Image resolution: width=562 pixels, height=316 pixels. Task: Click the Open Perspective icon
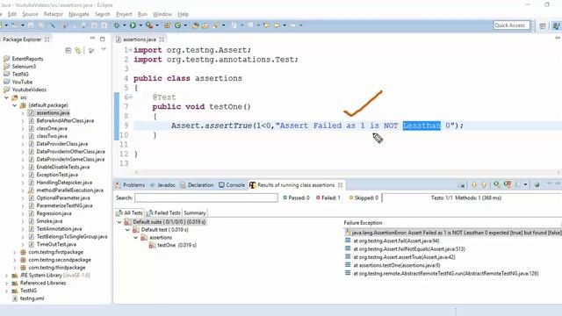tap(543, 25)
